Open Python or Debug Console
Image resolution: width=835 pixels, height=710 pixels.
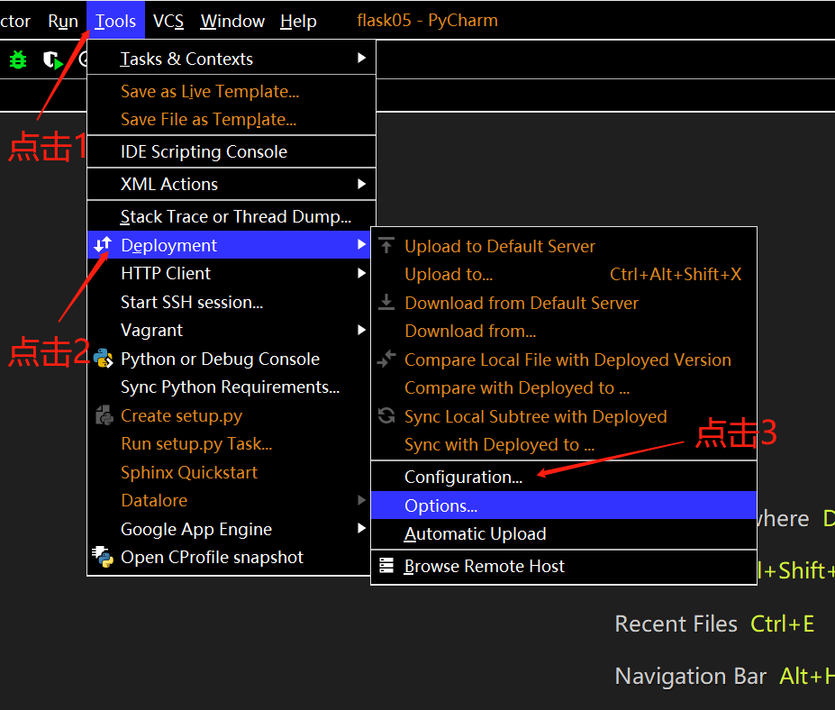click(x=229, y=359)
